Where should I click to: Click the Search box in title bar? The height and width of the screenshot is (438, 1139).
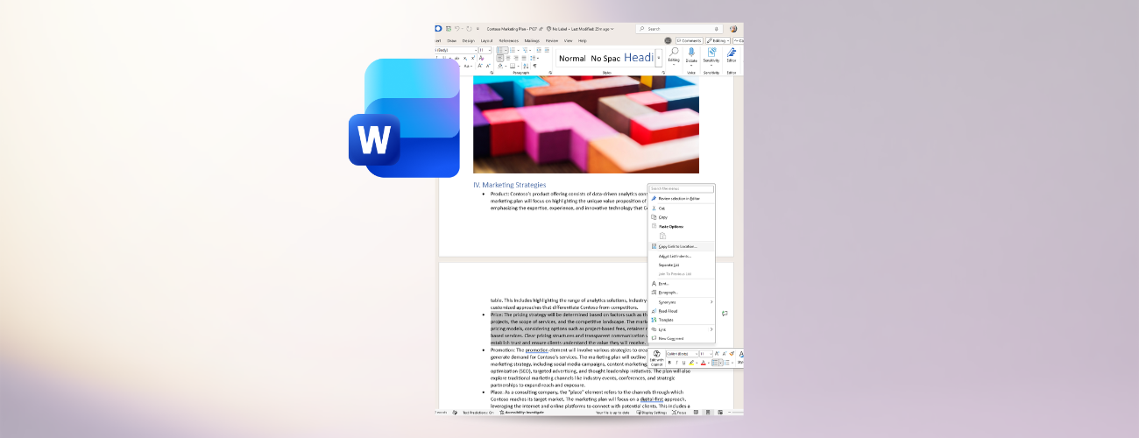(x=680, y=29)
